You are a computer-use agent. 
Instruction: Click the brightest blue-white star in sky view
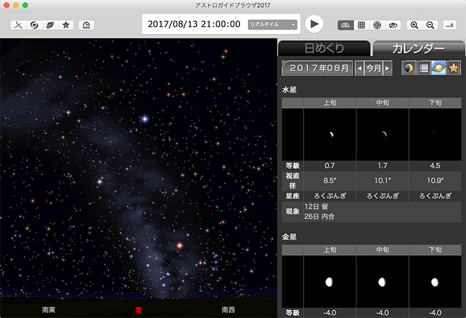click(145, 119)
